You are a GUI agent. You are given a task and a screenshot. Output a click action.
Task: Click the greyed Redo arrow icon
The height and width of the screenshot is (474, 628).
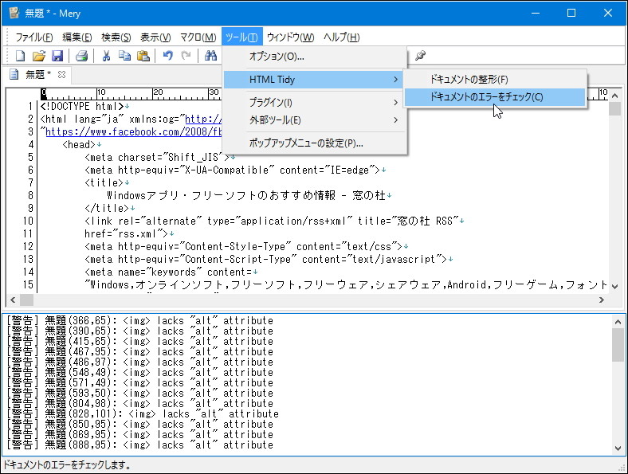coord(186,56)
